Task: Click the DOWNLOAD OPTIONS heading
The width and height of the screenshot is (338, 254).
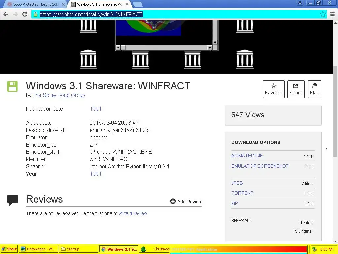Action: point(256,142)
